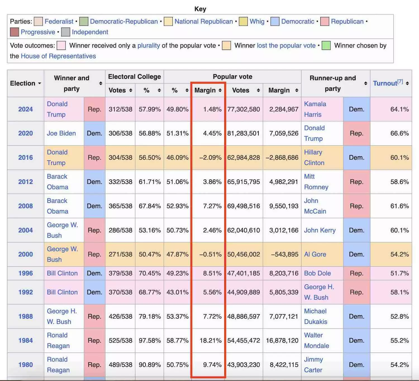Open Mitt Romney runner-up link
This screenshot has height=381, width=419.
pyautogui.click(x=316, y=182)
